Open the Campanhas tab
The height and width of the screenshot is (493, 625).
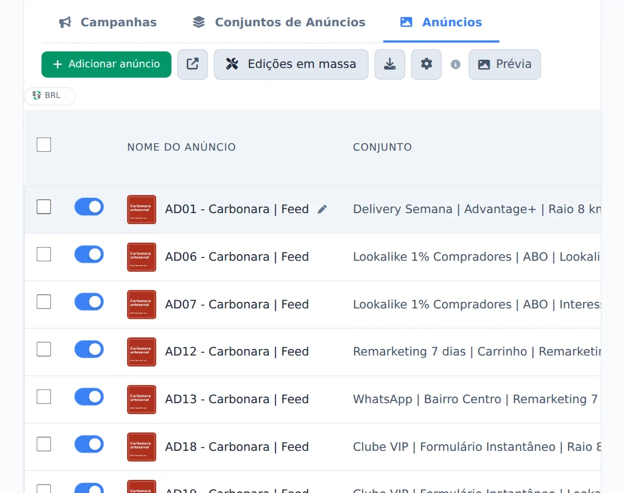[x=107, y=22]
